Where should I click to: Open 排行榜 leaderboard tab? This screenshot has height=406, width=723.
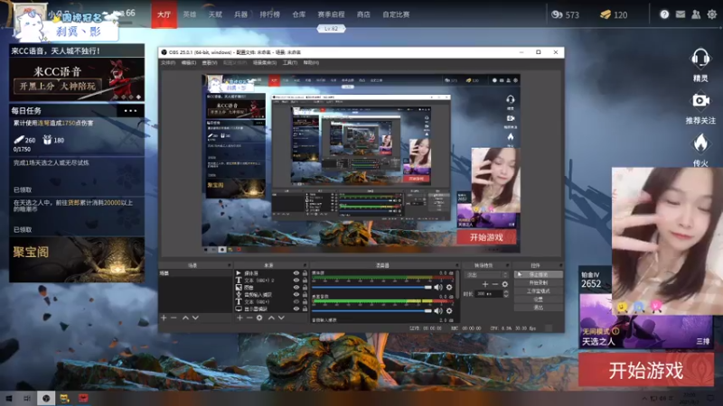pyautogui.click(x=269, y=14)
